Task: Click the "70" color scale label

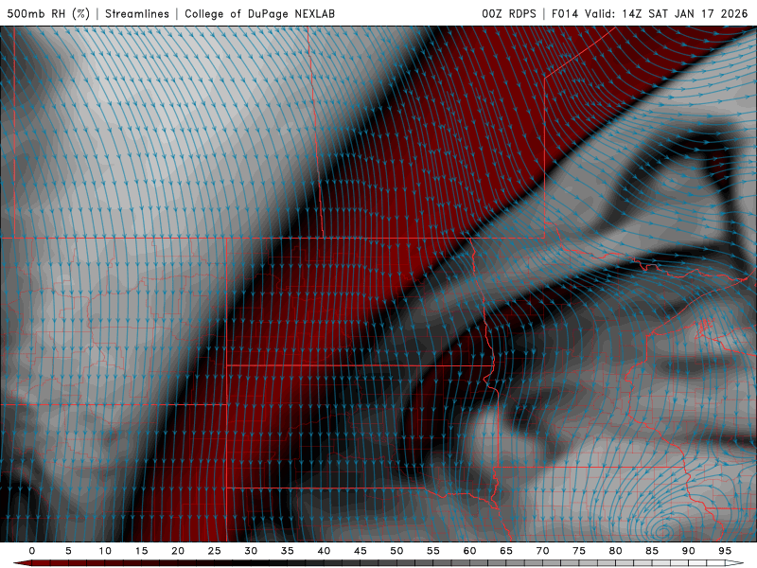Action: pyautogui.click(x=542, y=551)
